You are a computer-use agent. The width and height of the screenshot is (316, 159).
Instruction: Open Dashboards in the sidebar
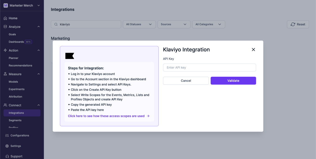pyautogui.click(x=16, y=42)
